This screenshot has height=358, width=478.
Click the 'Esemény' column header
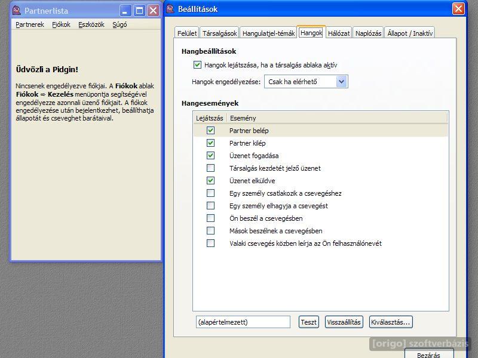[337, 118]
